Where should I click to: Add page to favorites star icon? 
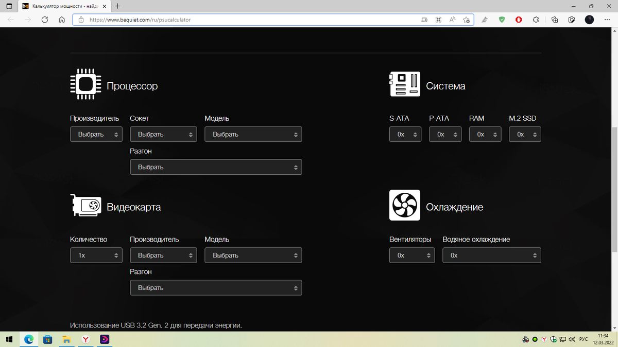click(466, 20)
